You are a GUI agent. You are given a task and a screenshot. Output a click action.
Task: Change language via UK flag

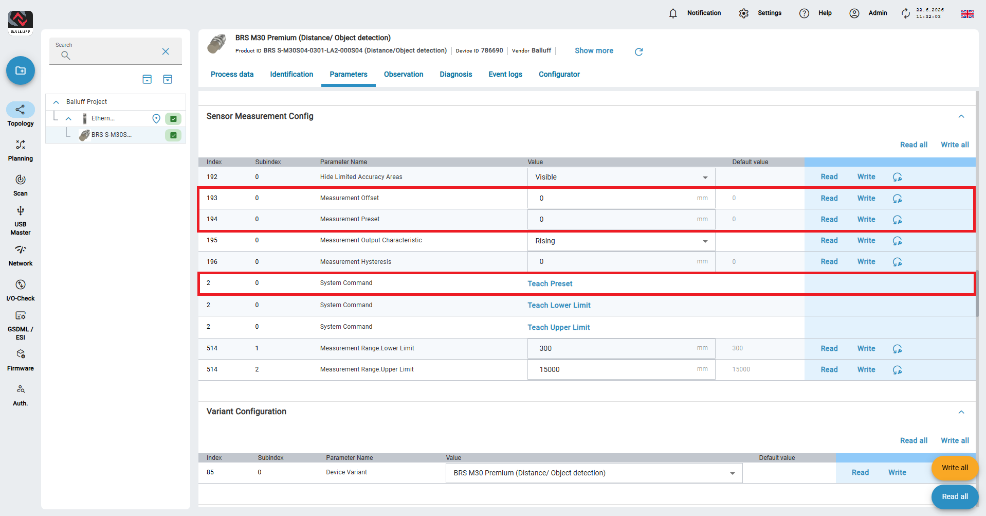tap(967, 14)
